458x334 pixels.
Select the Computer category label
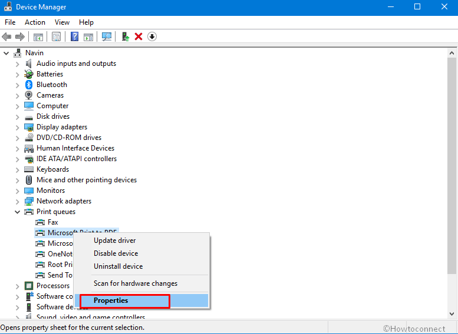pos(52,106)
